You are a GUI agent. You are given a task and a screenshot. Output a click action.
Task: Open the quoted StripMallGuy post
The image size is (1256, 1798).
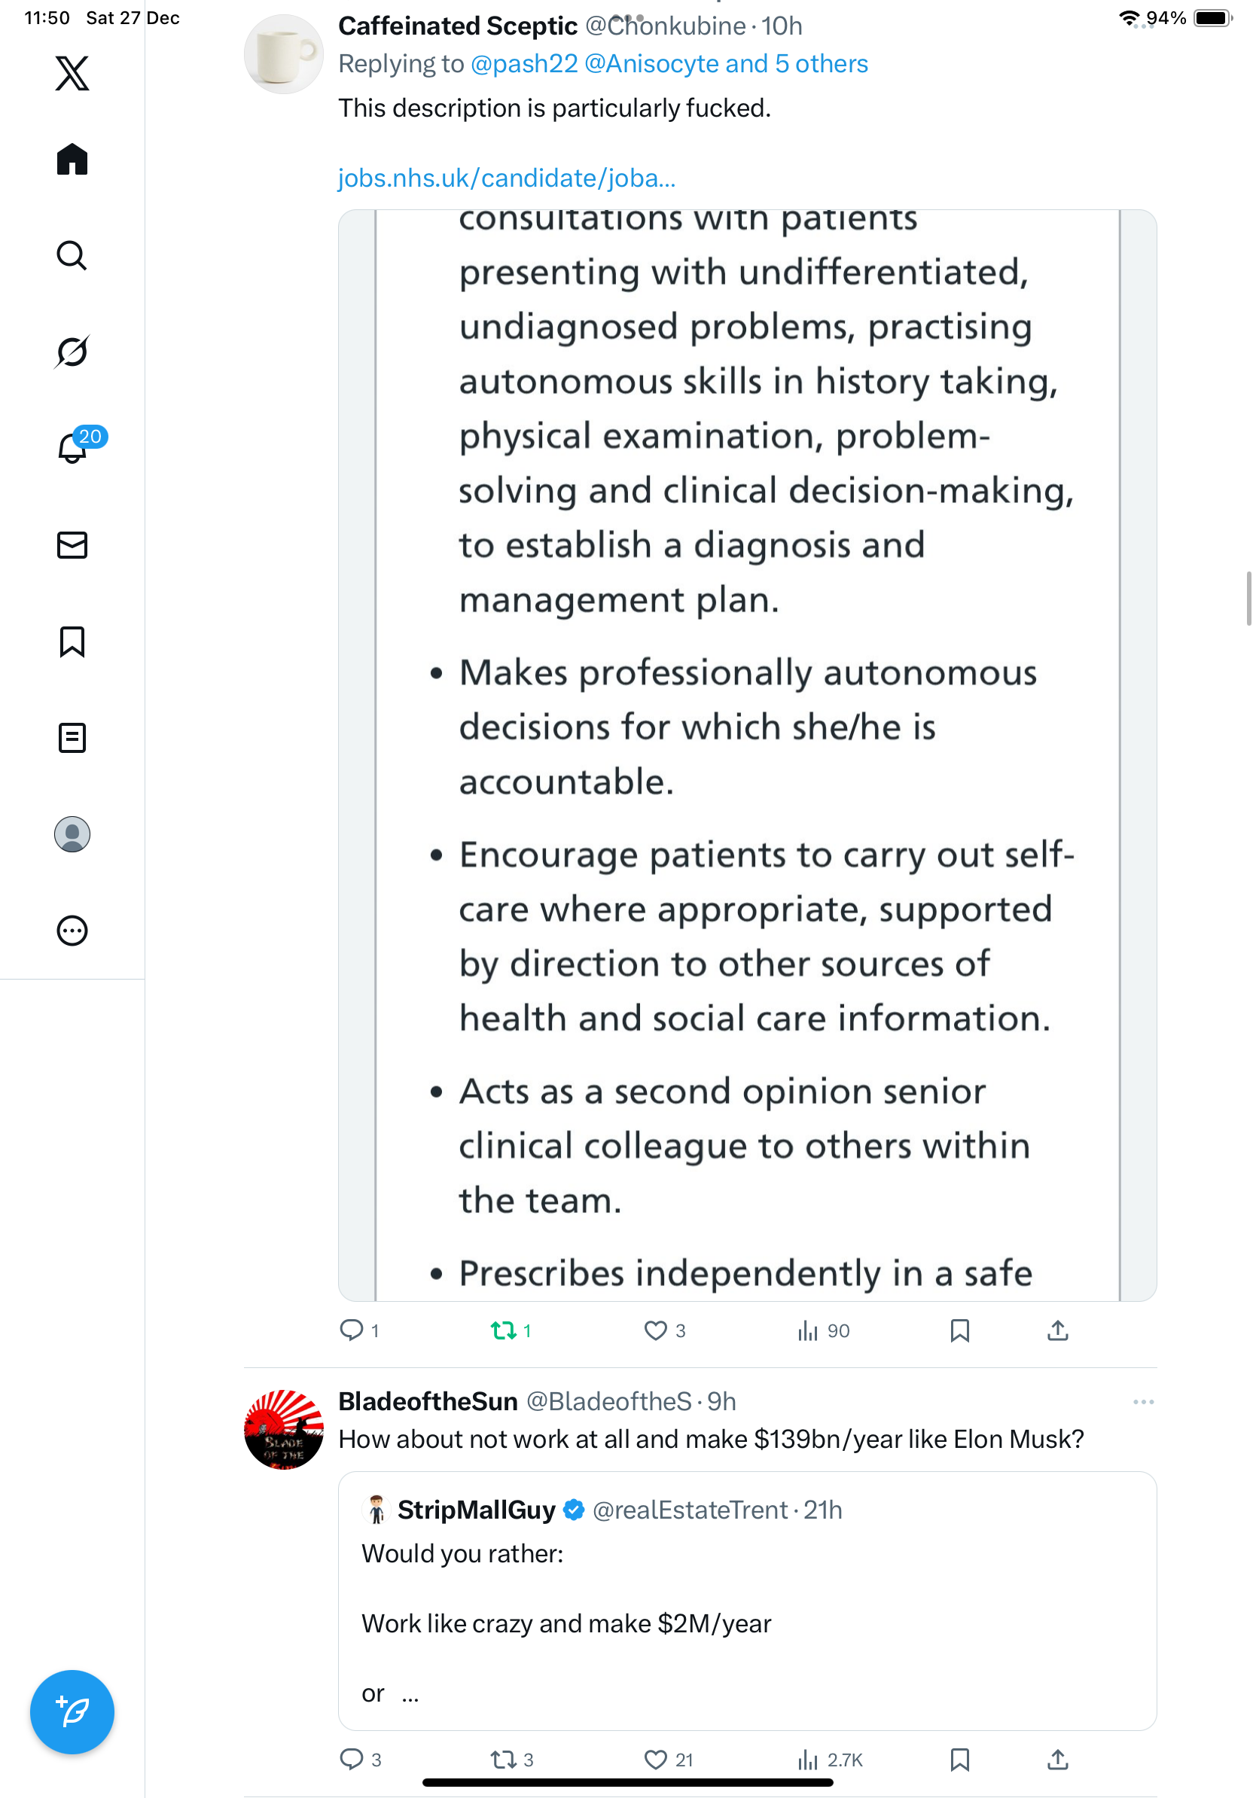pyautogui.click(x=747, y=1600)
